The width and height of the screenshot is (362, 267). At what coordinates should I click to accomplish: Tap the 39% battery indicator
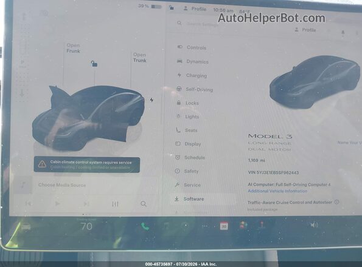coord(150,6)
